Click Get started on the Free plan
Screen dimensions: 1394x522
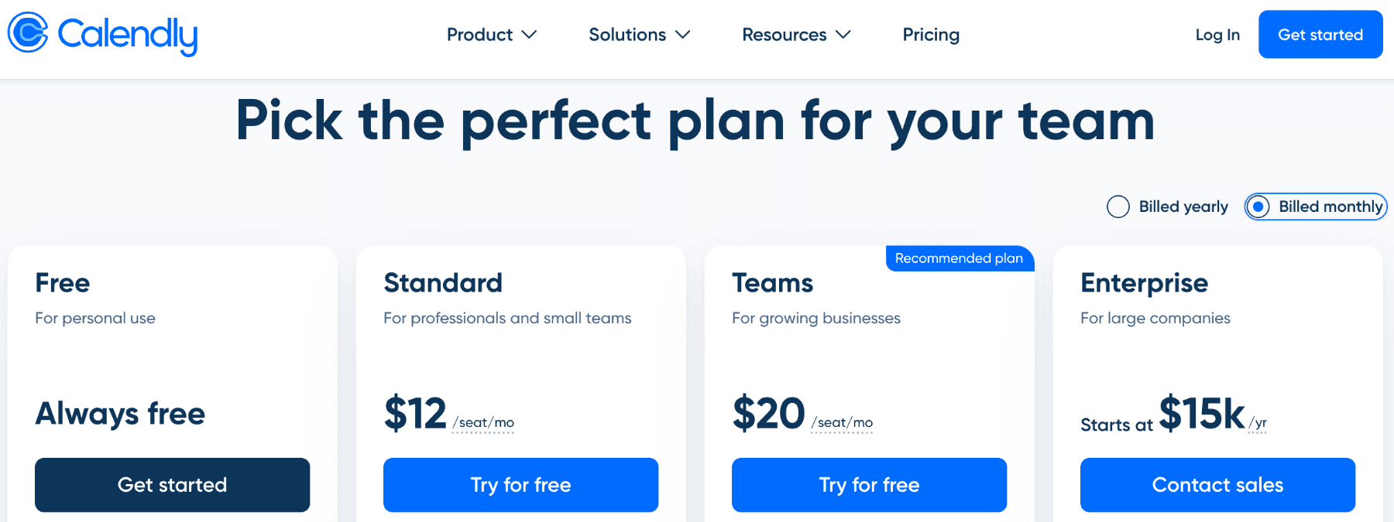pyautogui.click(x=172, y=485)
